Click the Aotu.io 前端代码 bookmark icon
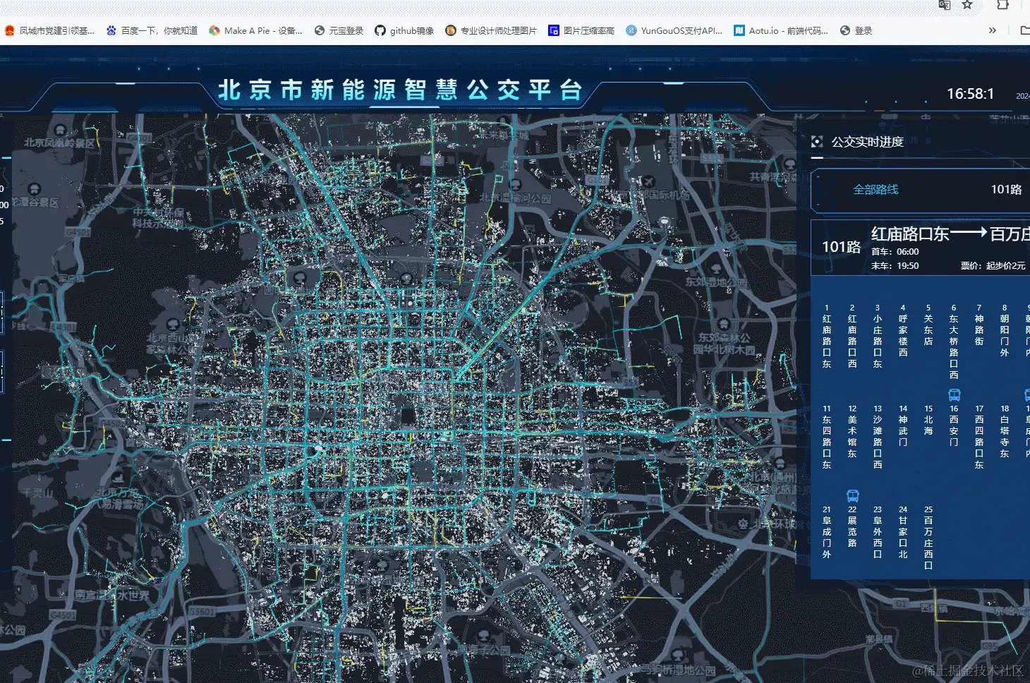Image resolution: width=1030 pixels, height=683 pixels. tap(739, 30)
